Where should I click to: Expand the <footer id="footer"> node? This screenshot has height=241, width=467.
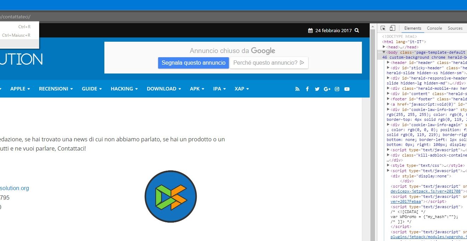[388, 99]
